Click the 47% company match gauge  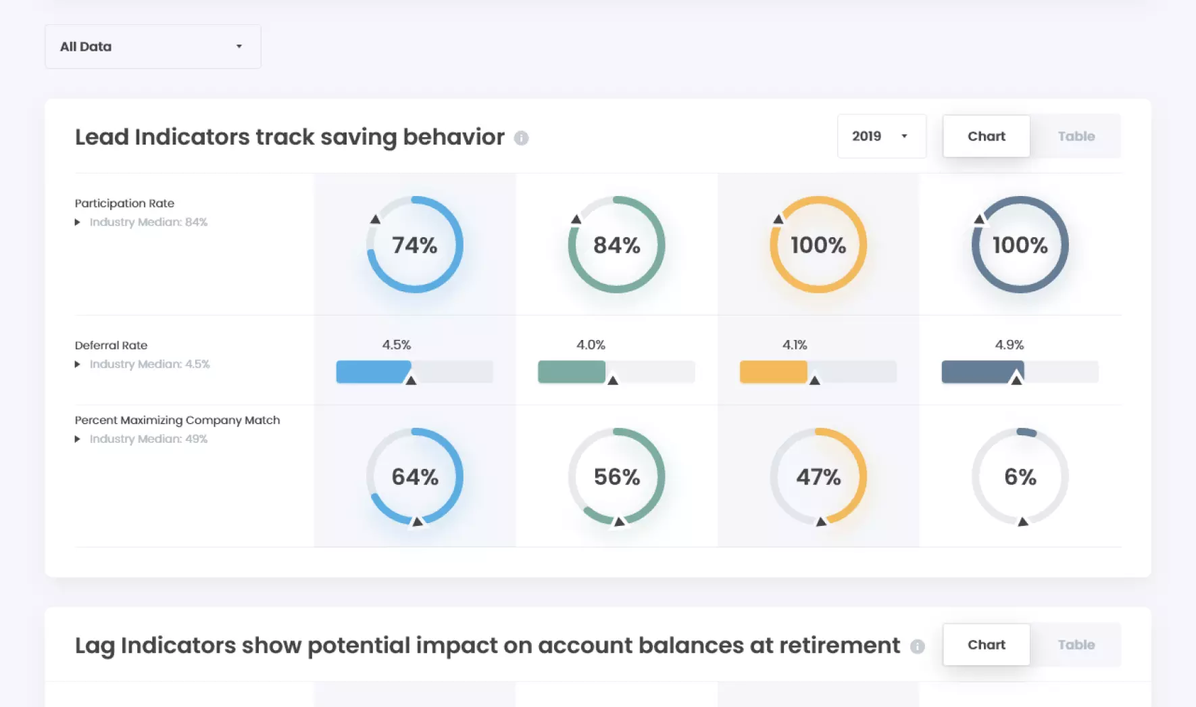click(818, 477)
